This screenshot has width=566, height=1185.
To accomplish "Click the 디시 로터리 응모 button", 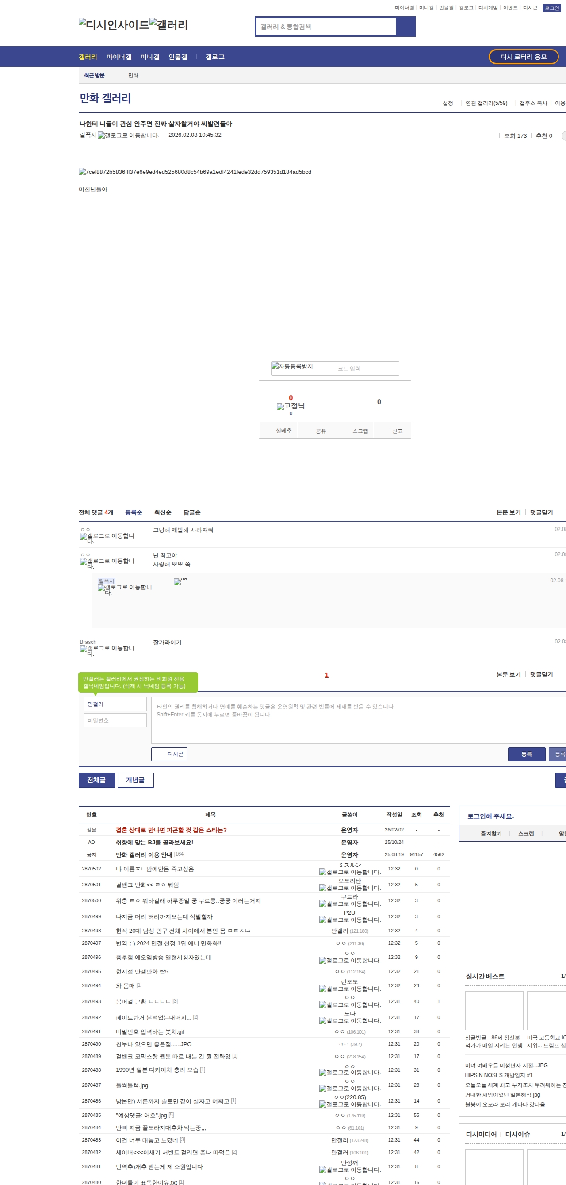I will (523, 57).
